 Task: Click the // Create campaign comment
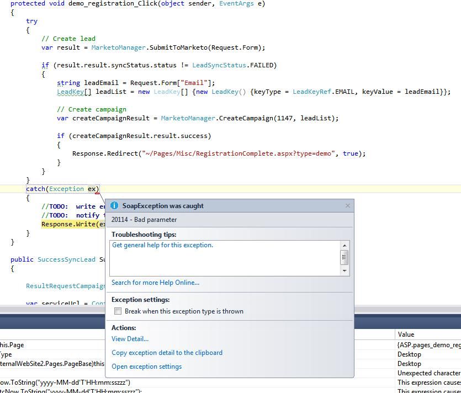tap(92, 109)
